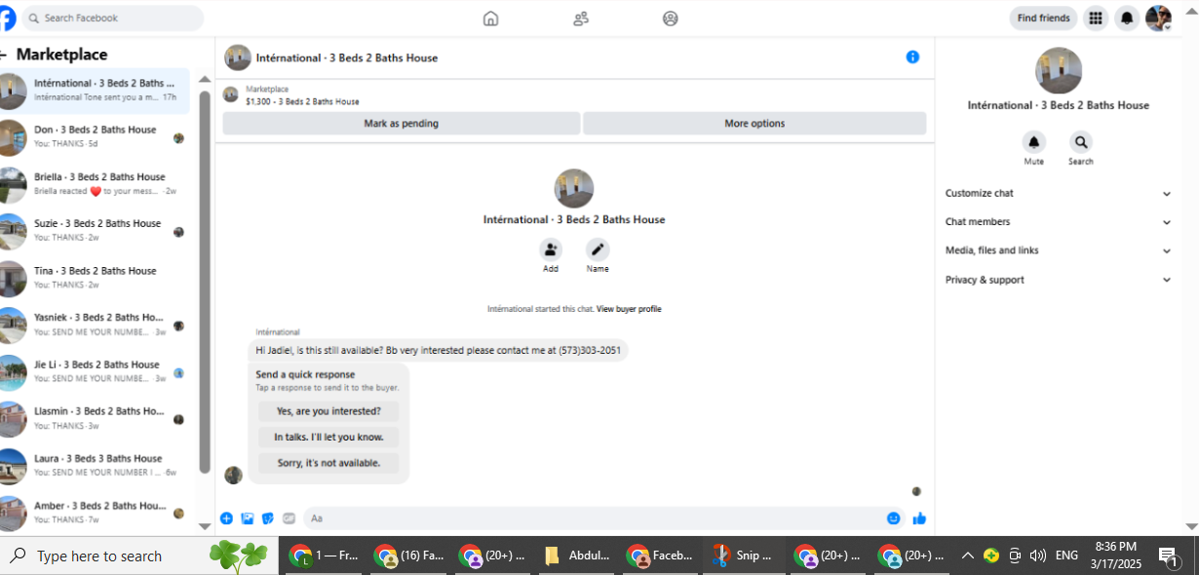Click the Facebook logo
The width and height of the screenshot is (1199, 575).
click(7, 18)
